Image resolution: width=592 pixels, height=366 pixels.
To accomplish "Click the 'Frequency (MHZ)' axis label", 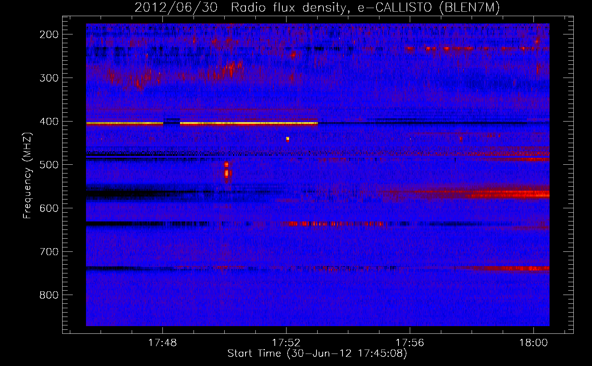I will pyautogui.click(x=27, y=175).
